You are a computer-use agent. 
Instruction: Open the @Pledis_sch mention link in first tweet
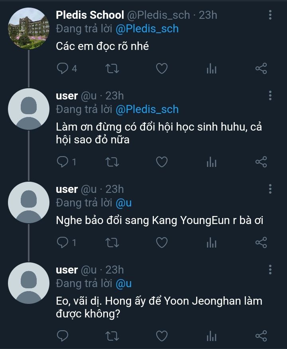tap(147, 29)
